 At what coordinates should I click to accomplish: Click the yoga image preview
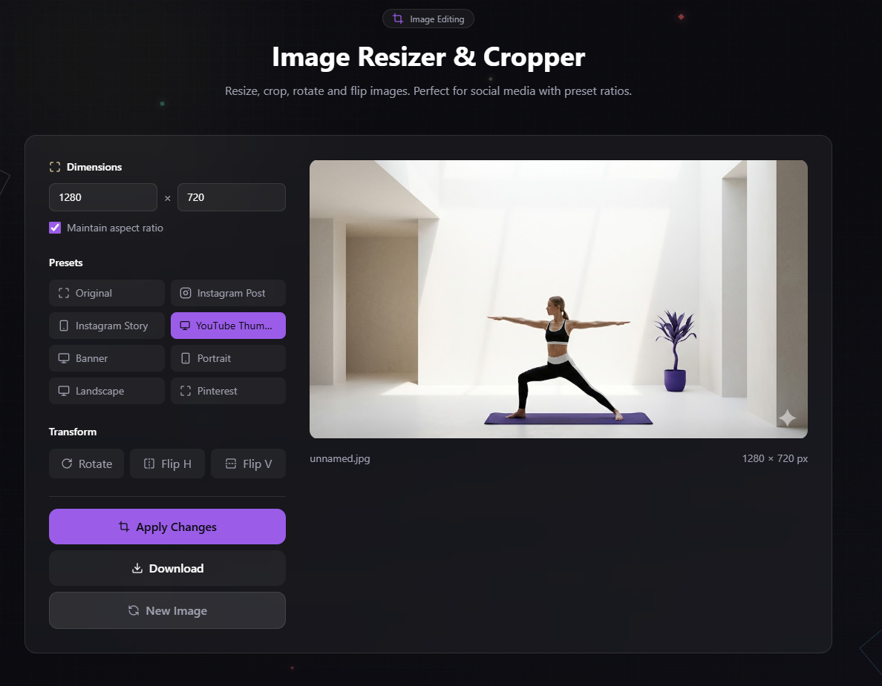(x=558, y=299)
